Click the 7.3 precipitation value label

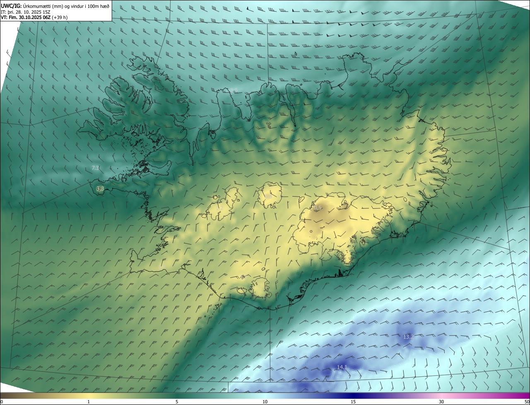95,168
